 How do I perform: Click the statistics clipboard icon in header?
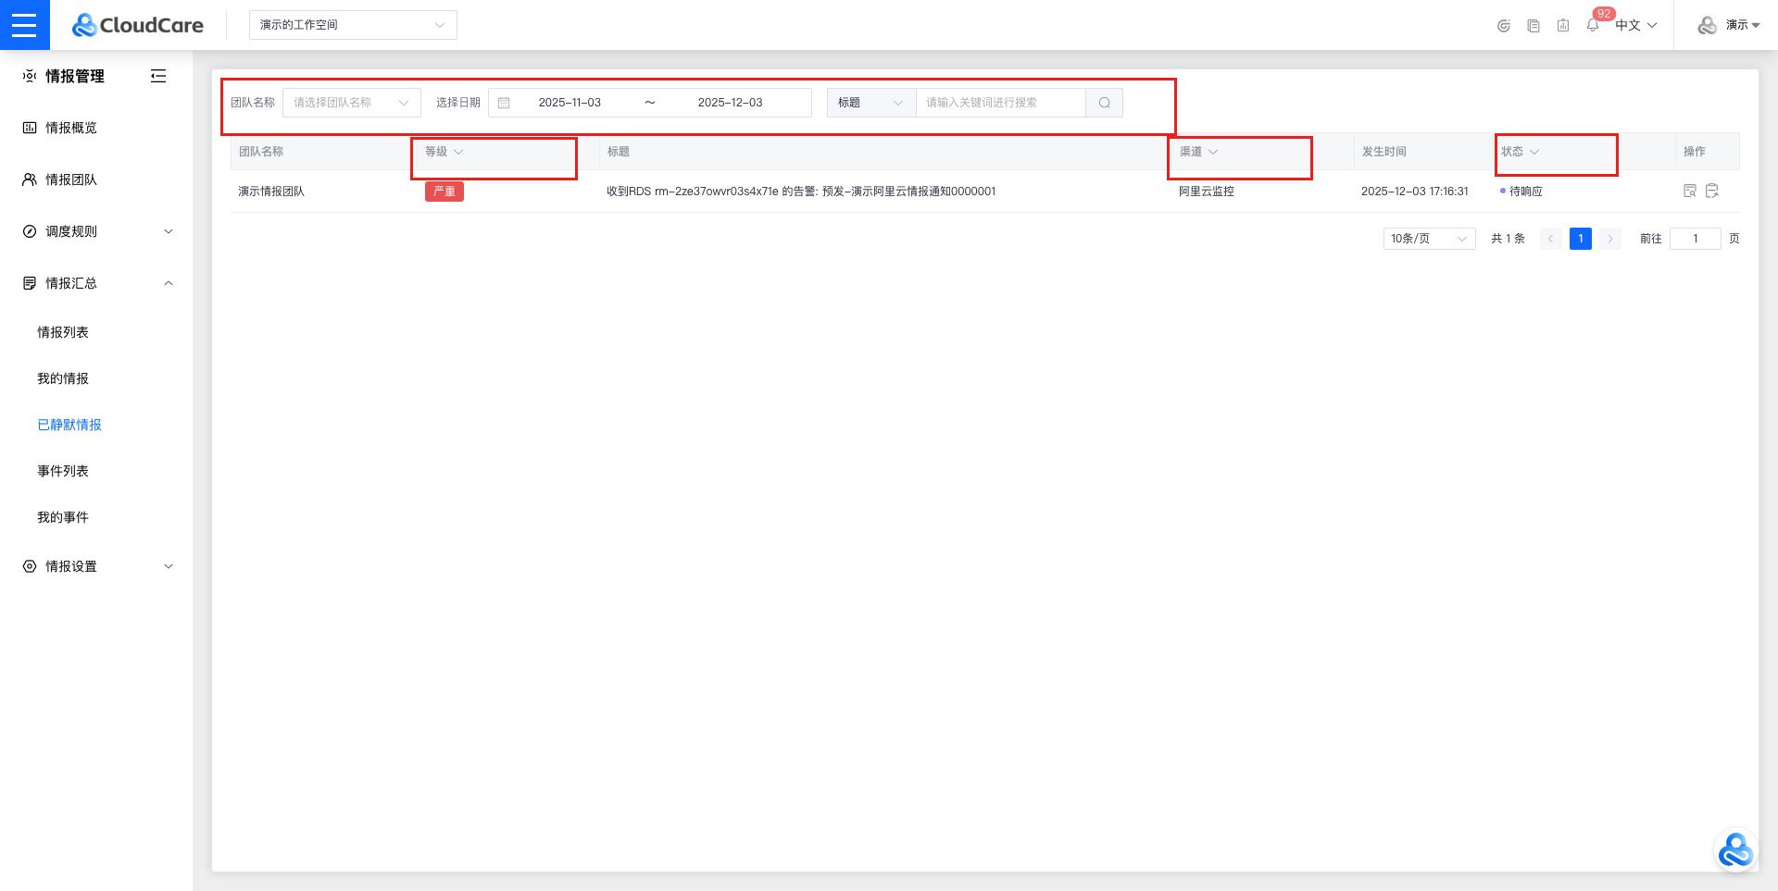click(x=1563, y=25)
